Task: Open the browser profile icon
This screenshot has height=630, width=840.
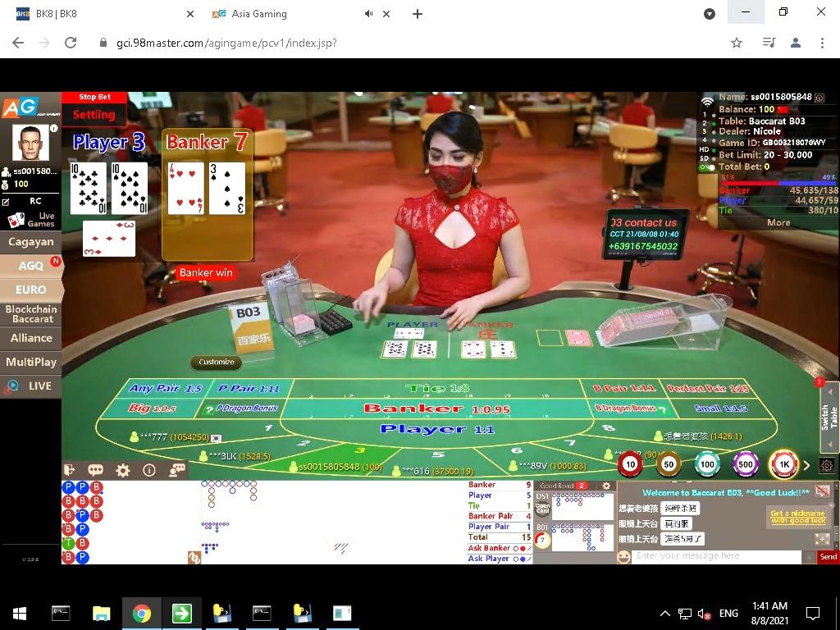Action: click(x=796, y=43)
